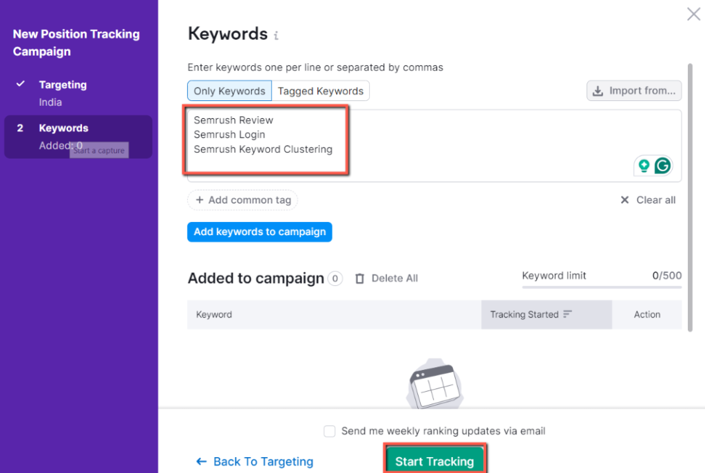Open the Keywords step in the sidebar
Image resolution: width=705 pixels, height=473 pixels.
point(63,128)
